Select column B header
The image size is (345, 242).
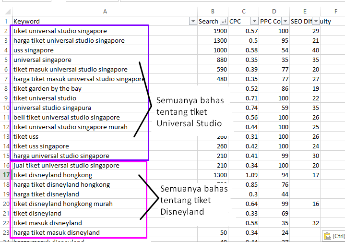point(213,12)
